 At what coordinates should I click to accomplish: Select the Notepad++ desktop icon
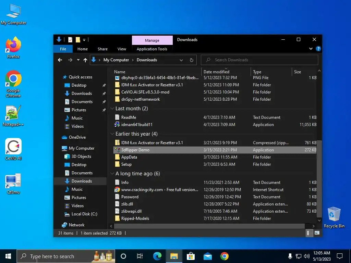(x=13, y=116)
